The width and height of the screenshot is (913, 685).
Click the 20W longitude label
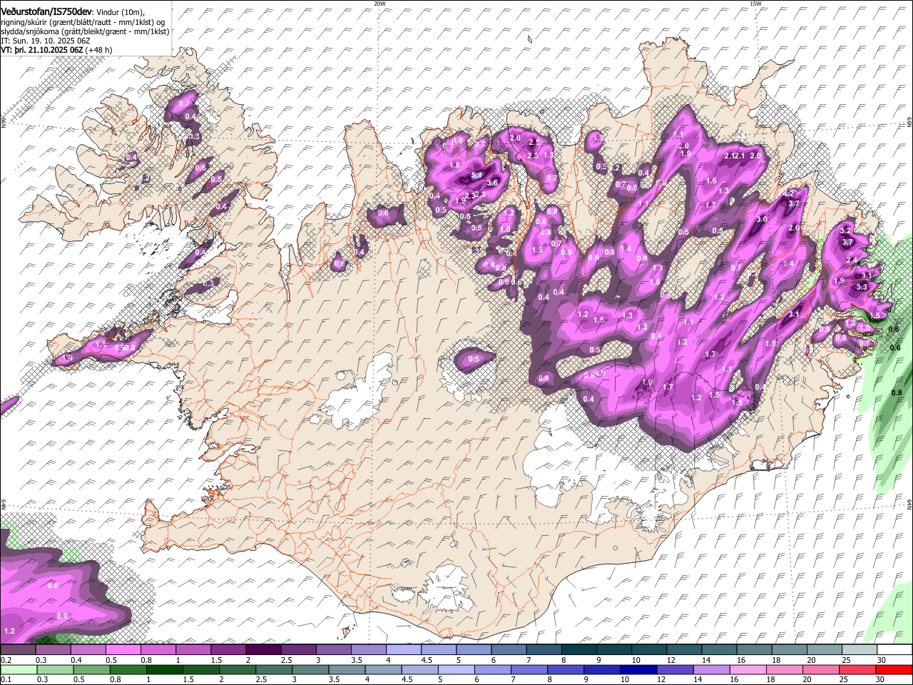(x=379, y=4)
